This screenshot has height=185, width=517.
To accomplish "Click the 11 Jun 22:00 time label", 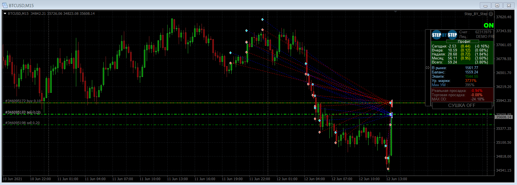I will [x=259, y=179].
